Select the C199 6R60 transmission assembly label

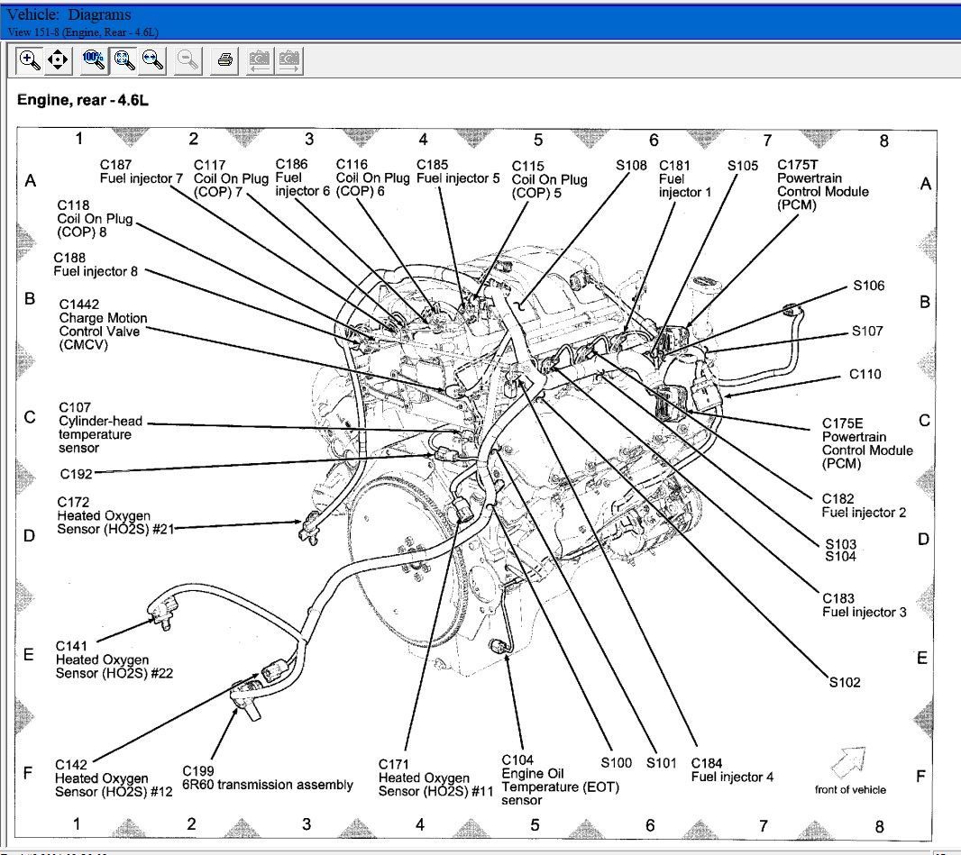click(x=268, y=778)
